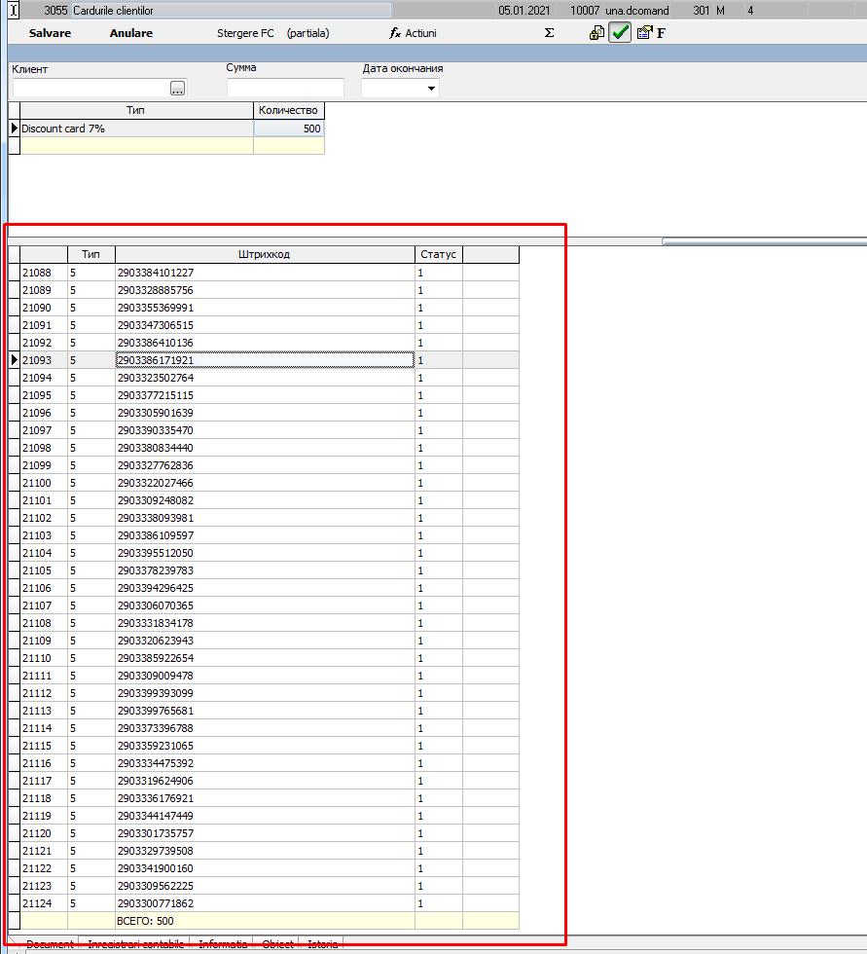Viewport: 867px width, 954px height.
Task: Switch to the Informatia tab
Action: (222, 943)
